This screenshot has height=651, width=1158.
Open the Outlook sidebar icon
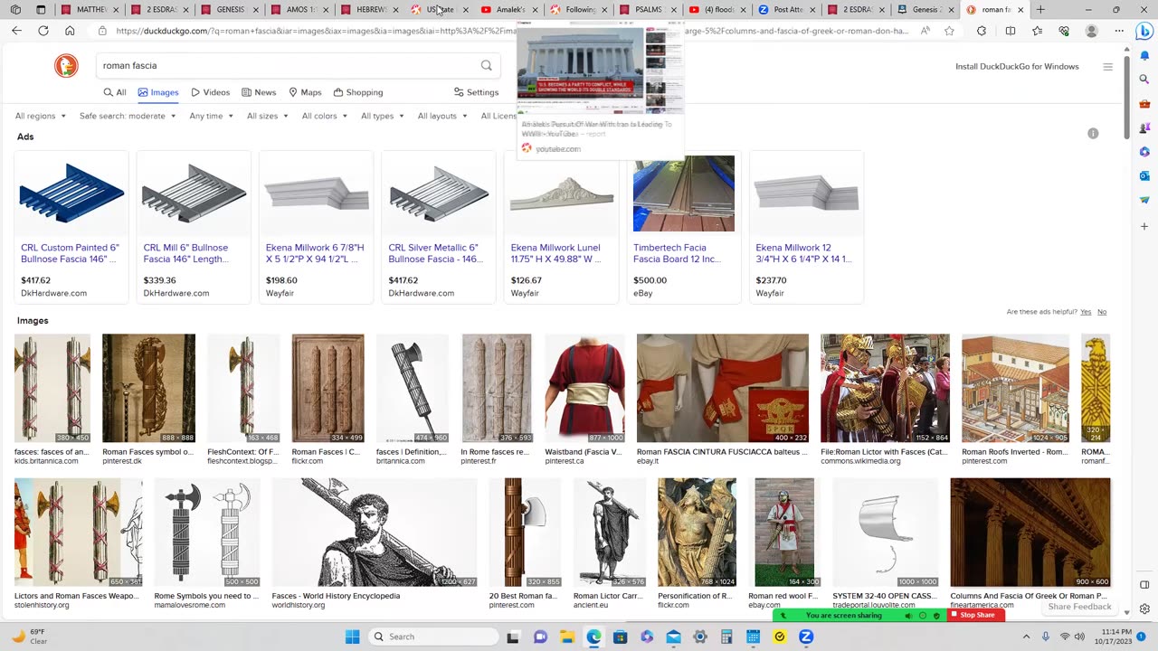coord(1144,175)
